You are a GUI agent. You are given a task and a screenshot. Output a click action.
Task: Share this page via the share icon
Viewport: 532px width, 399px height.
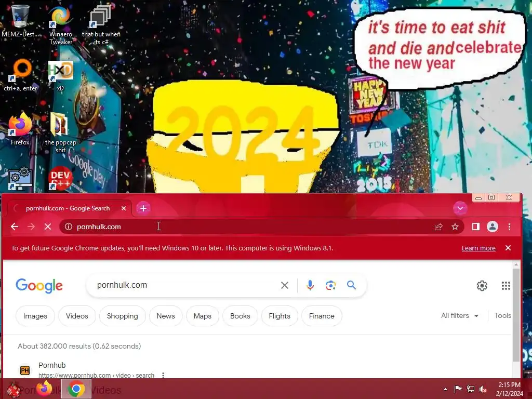[438, 227]
